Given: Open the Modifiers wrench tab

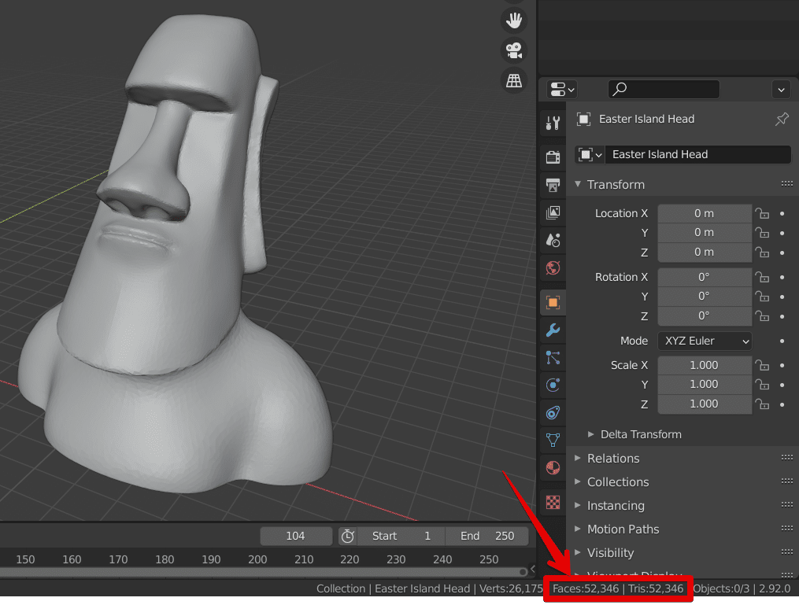Looking at the screenshot, I should 553,330.
